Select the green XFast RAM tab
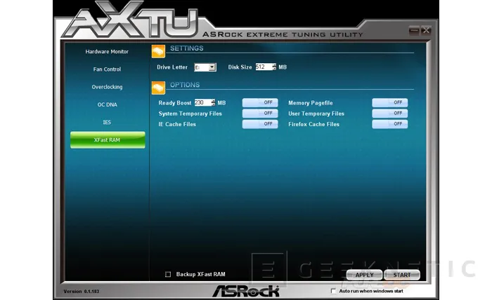 coord(108,139)
